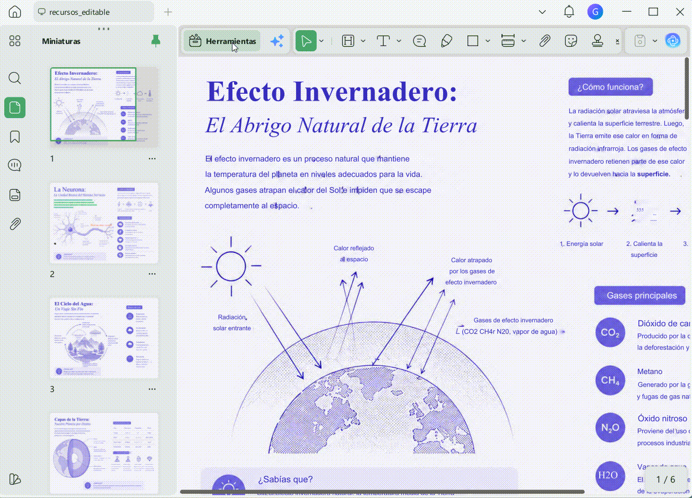692x498 pixels.
Task: Add a new tab with plus icon
Action: 168,12
